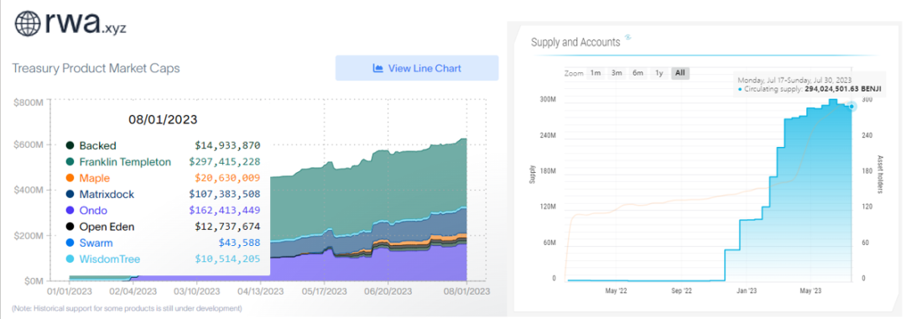The width and height of the screenshot is (906, 319).
Task: Click the Sep '22 x-axis label
Action: pyautogui.click(x=682, y=290)
